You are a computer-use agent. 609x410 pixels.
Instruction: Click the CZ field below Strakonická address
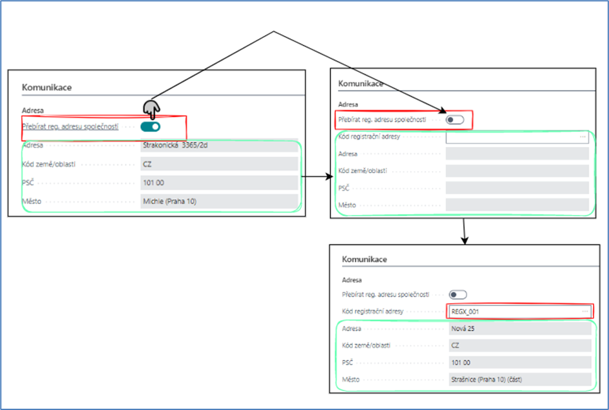[x=219, y=164]
